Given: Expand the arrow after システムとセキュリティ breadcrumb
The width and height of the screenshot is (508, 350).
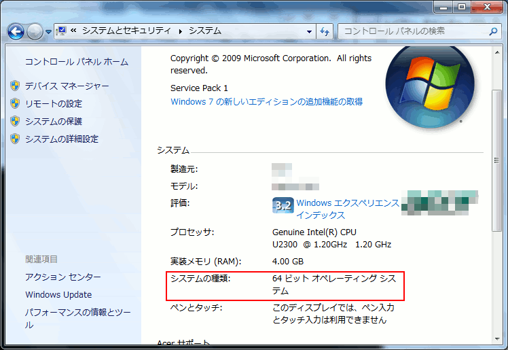Looking at the screenshot, I should (x=181, y=31).
